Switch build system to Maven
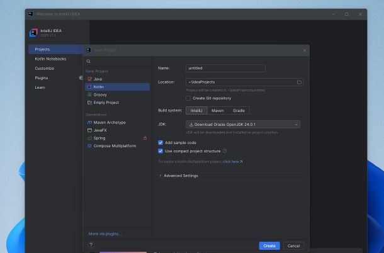Viewport: 384px width, 253px height. point(217,110)
